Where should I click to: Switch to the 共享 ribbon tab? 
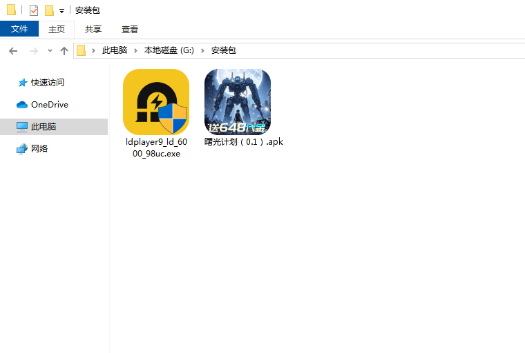93,29
